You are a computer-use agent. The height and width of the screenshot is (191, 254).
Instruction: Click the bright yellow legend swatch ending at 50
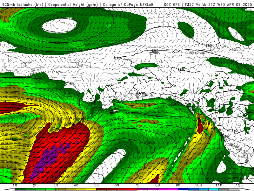click(91, 189)
